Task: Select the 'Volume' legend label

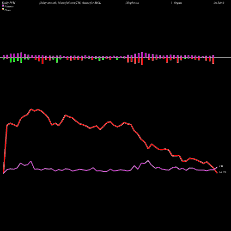Action: coord(9,6)
